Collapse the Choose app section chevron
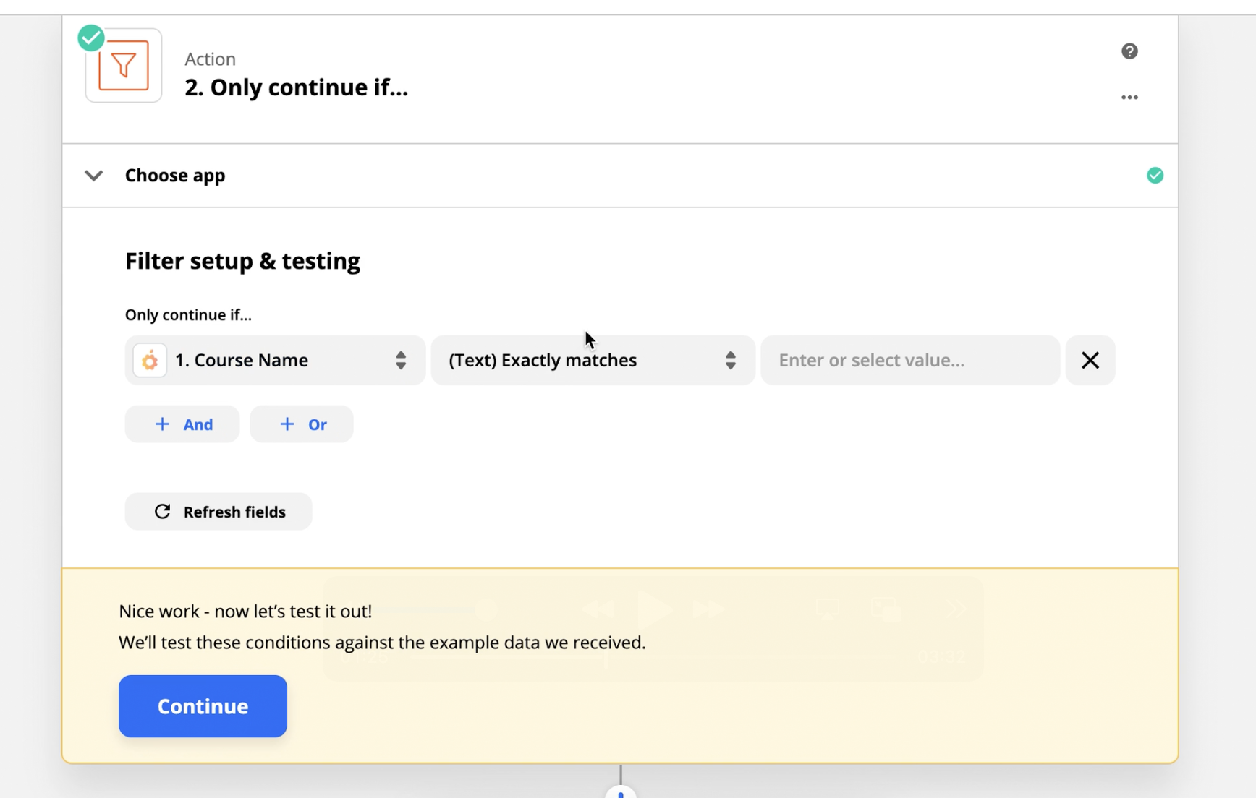Viewport: 1256px width, 798px height. click(x=94, y=176)
